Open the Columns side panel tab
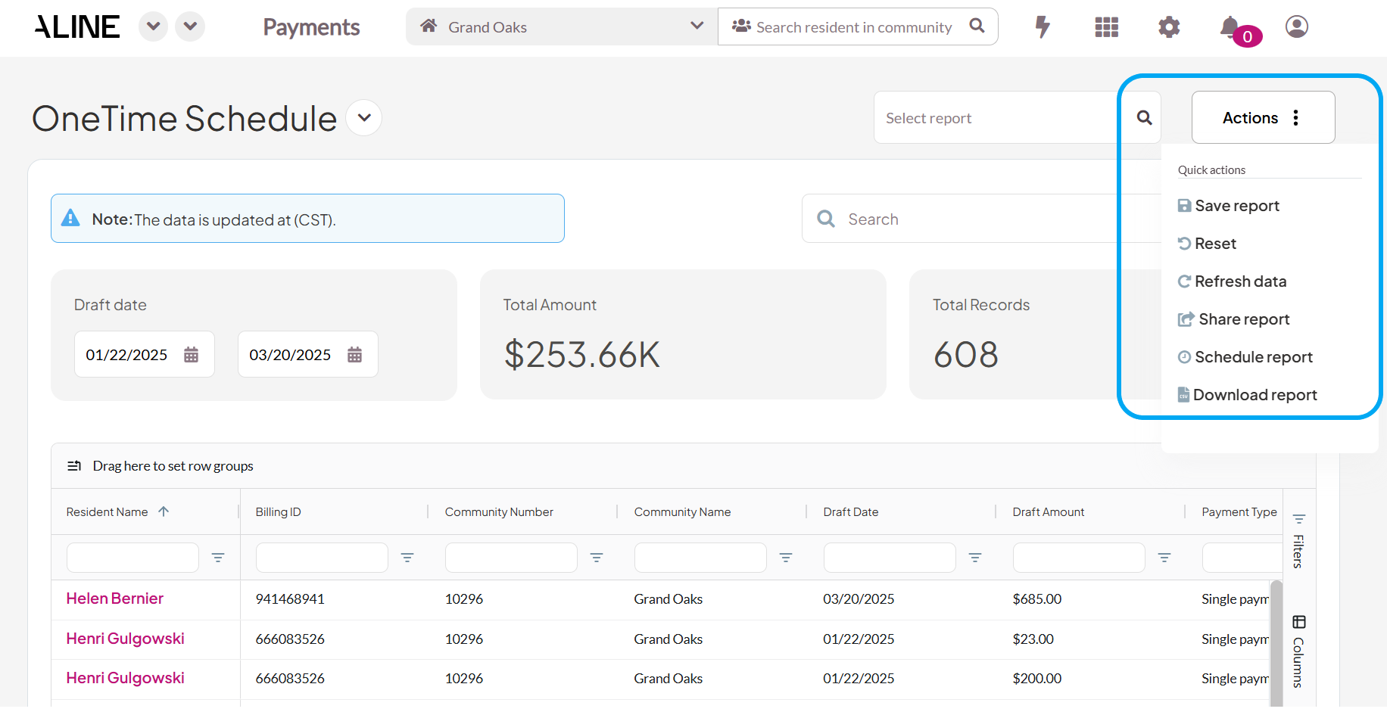The width and height of the screenshot is (1387, 715). pyautogui.click(x=1298, y=651)
